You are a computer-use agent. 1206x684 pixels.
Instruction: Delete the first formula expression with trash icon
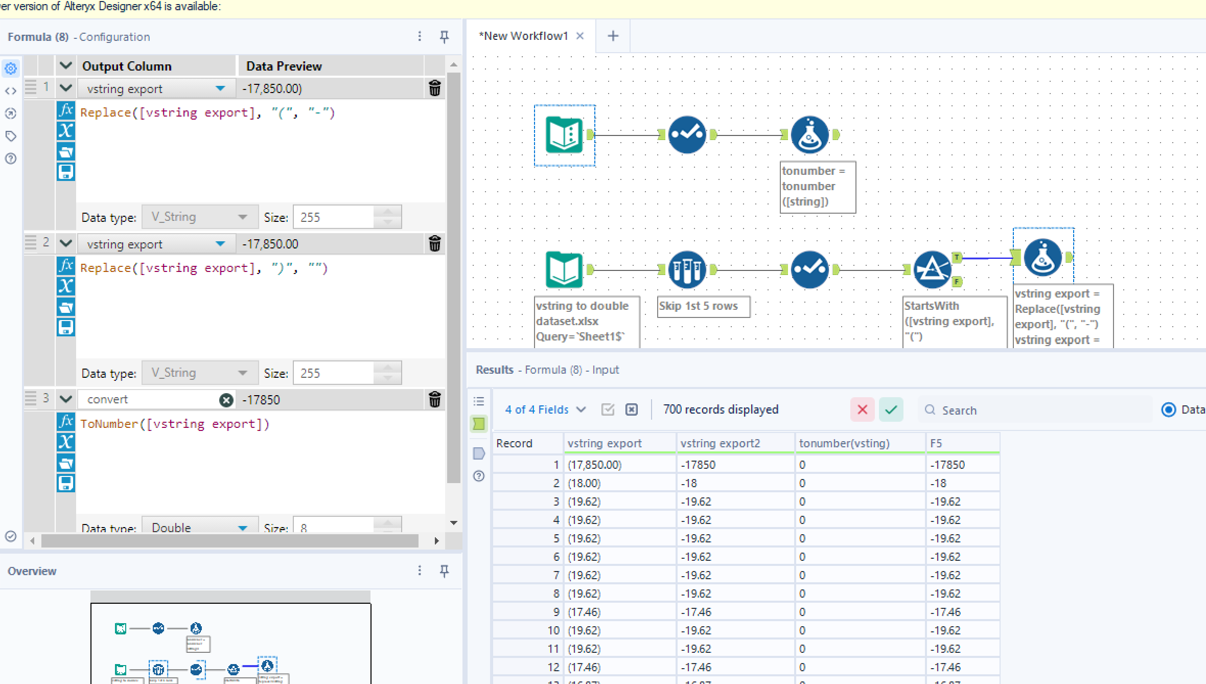pyautogui.click(x=434, y=88)
